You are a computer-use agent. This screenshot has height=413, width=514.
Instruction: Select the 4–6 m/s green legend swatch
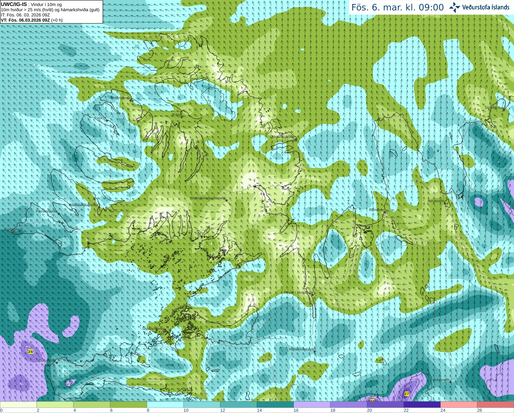[x=92, y=405]
